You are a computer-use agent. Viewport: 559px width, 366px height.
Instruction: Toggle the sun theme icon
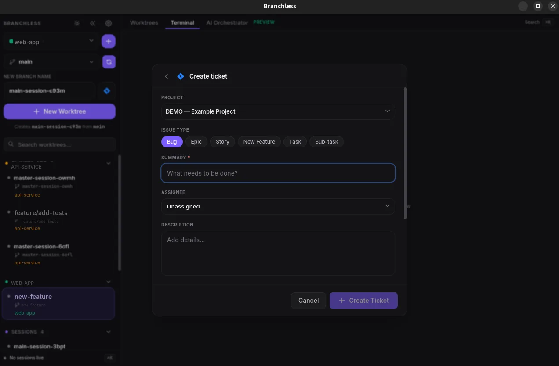tap(77, 23)
